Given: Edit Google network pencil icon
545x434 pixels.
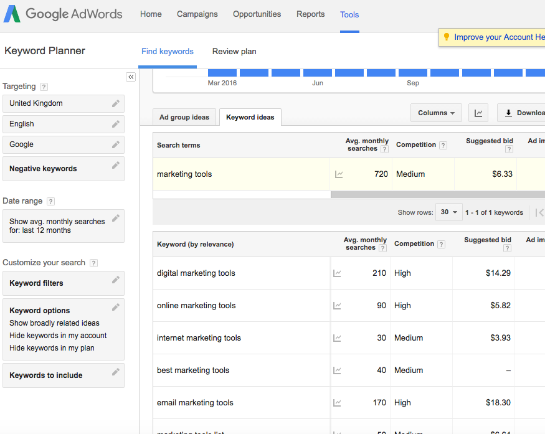Looking at the screenshot, I should pos(116,144).
